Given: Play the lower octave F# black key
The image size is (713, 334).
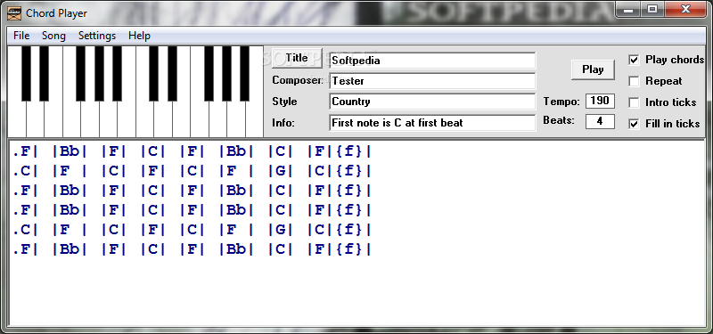Looking at the screenshot, I should pos(80,74).
